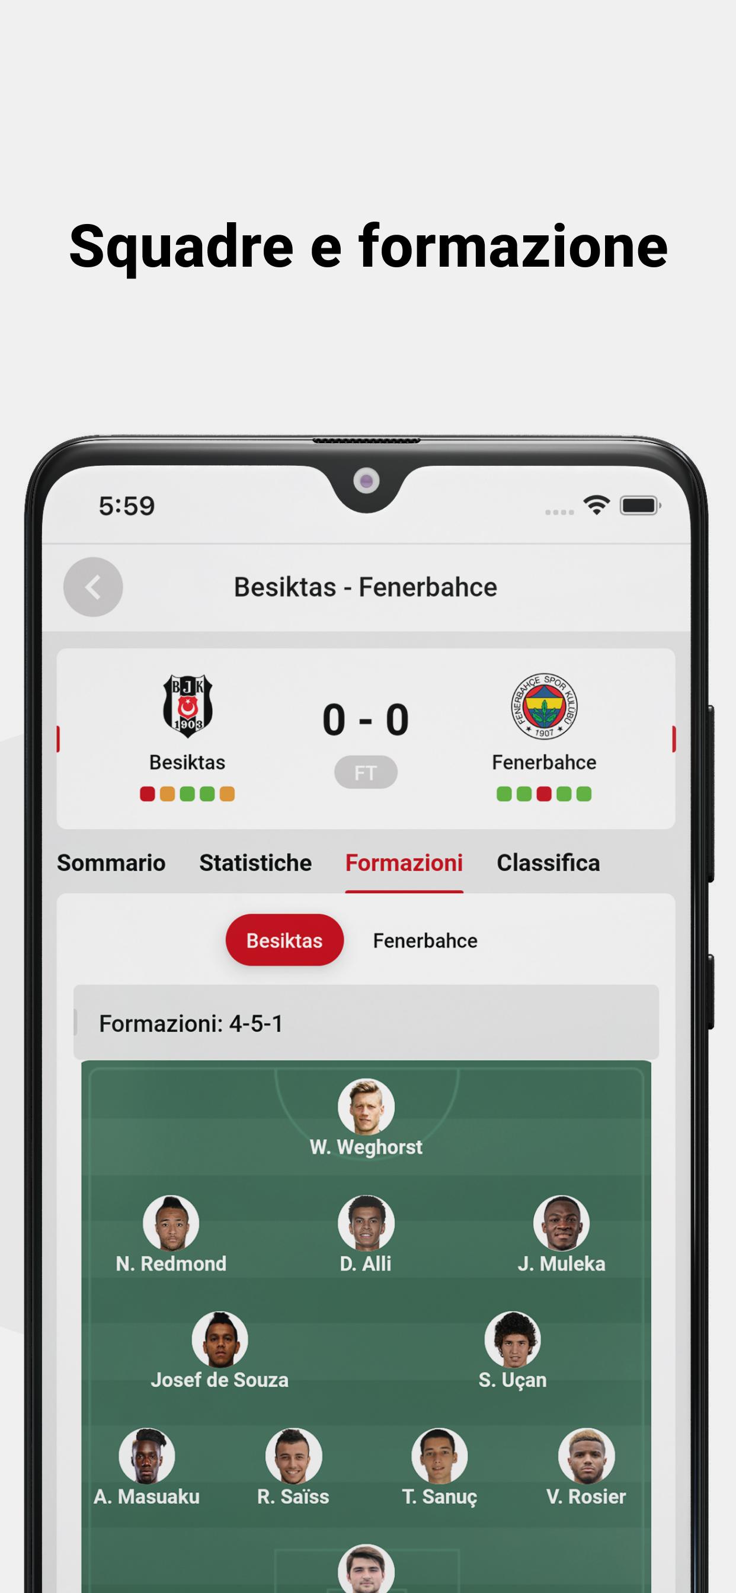Select W. Weghorst player avatar
This screenshot has width=736, height=1593.
pos(366,1107)
